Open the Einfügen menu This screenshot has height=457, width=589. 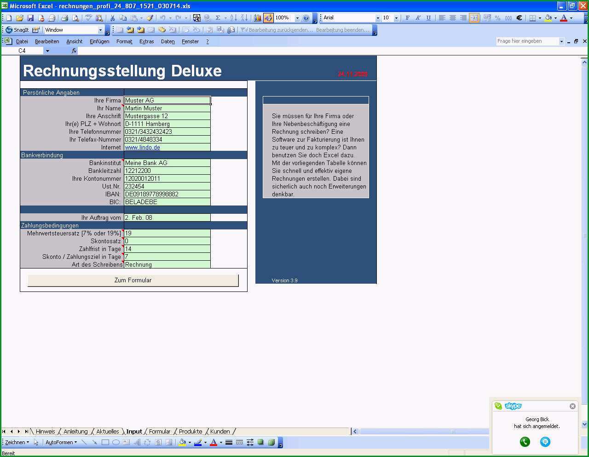[99, 41]
